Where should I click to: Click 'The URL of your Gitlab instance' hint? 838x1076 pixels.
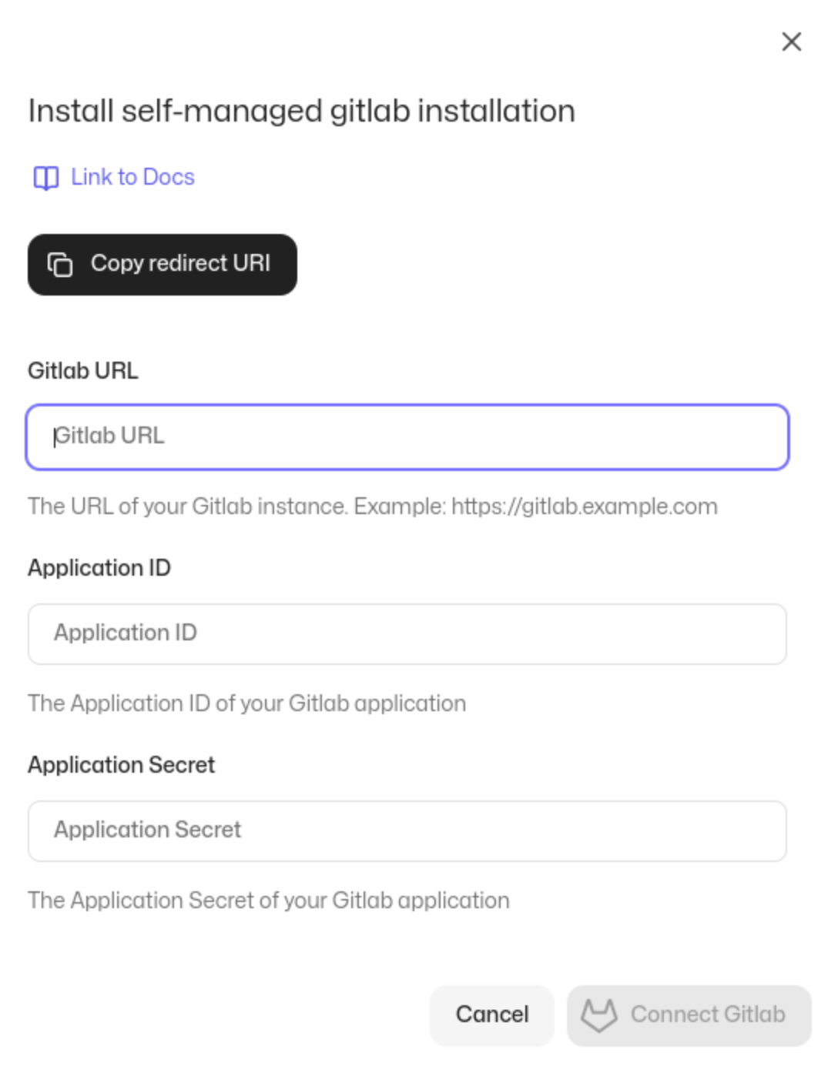click(188, 506)
